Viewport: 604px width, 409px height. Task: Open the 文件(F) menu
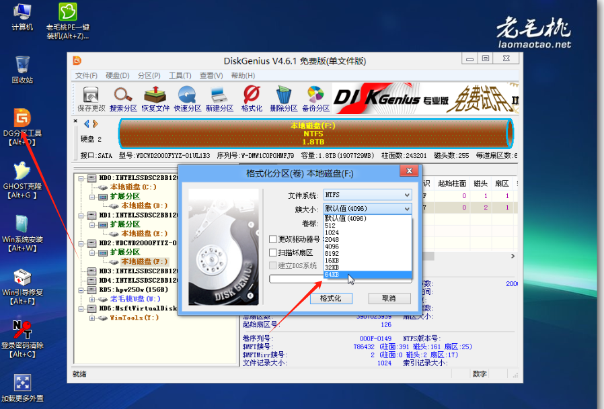[x=86, y=75]
